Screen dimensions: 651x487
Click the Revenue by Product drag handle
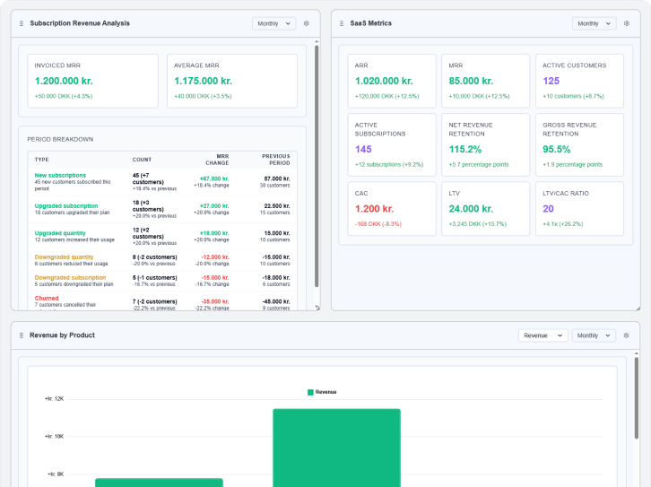tap(22, 335)
